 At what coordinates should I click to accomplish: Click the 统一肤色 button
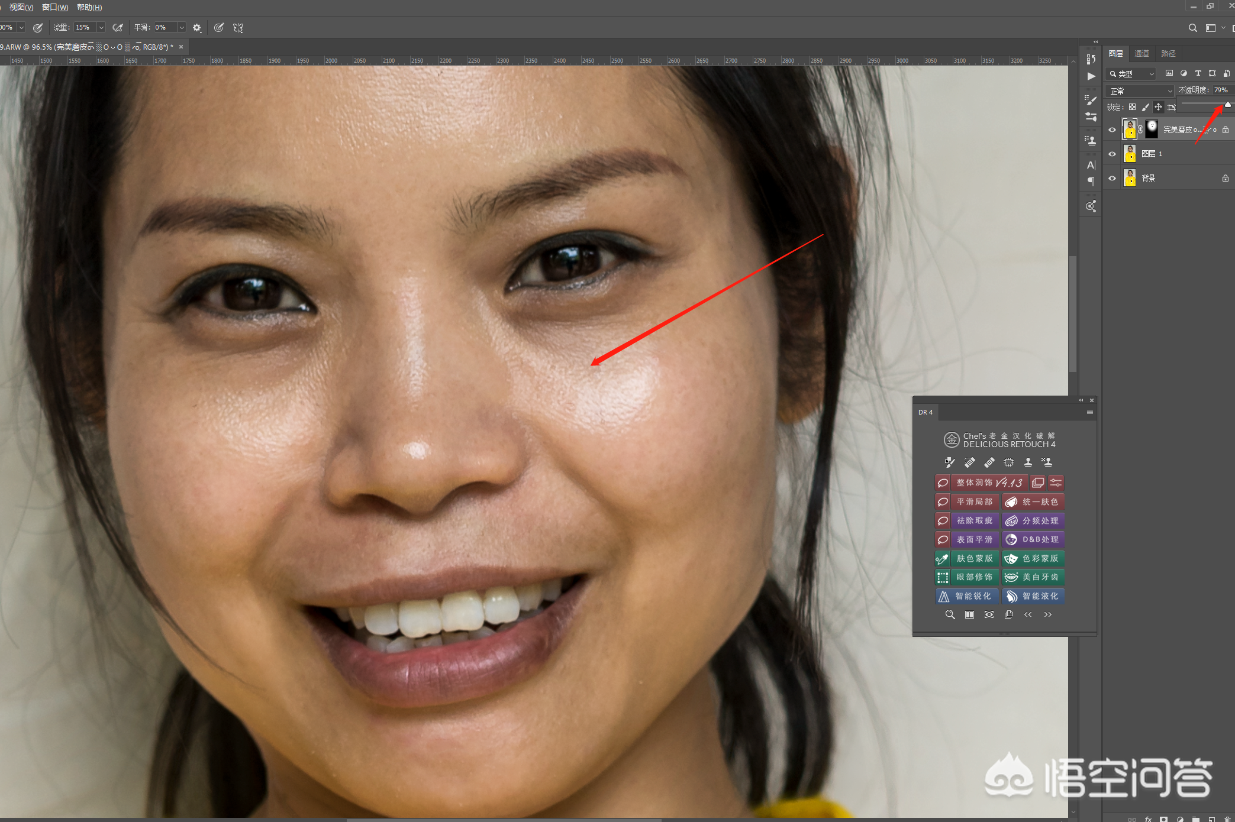[x=1033, y=501]
